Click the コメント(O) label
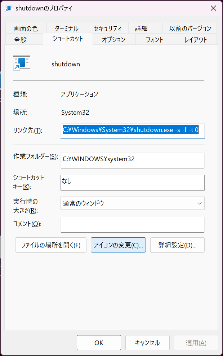Image resolution: width=223 pixels, height=356 pixels. tap(27, 224)
